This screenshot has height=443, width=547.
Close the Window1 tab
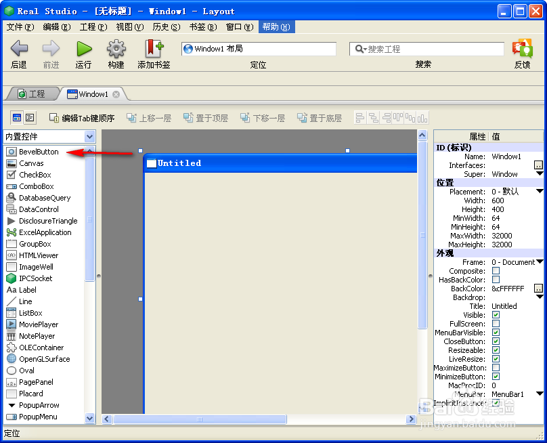[116, 94]
